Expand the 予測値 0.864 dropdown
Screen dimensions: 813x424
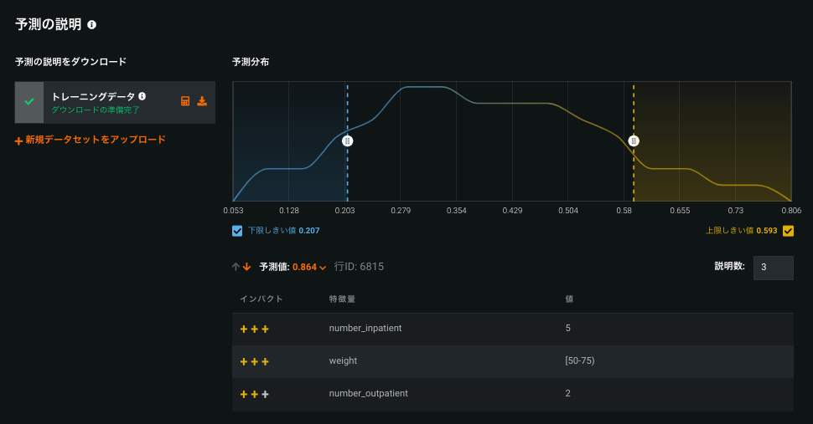[x=323, y=268]
